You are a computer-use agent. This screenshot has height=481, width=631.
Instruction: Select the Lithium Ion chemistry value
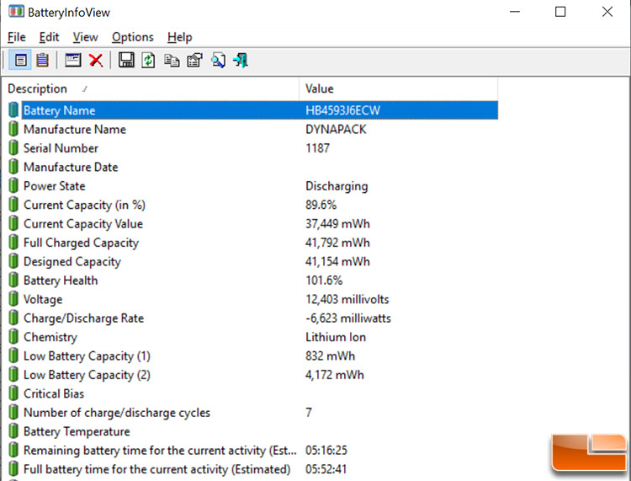(336, 337)
